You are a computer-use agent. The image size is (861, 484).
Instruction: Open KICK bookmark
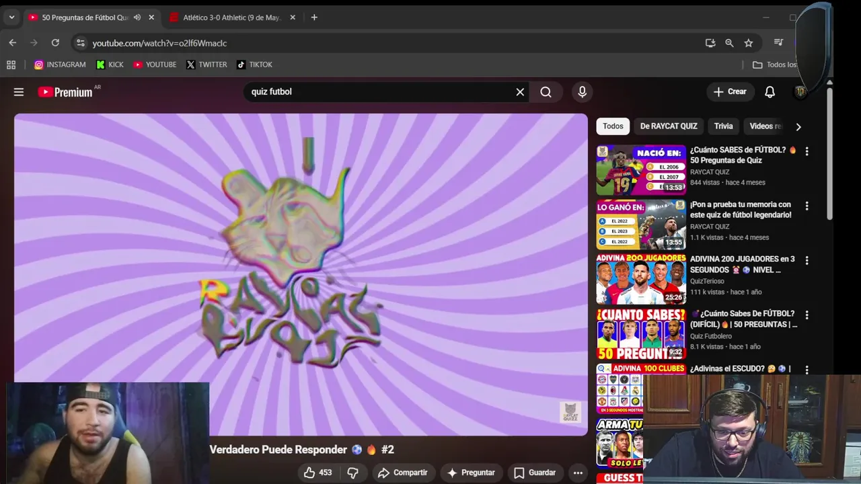point(110,65)
